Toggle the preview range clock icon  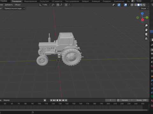118,100
